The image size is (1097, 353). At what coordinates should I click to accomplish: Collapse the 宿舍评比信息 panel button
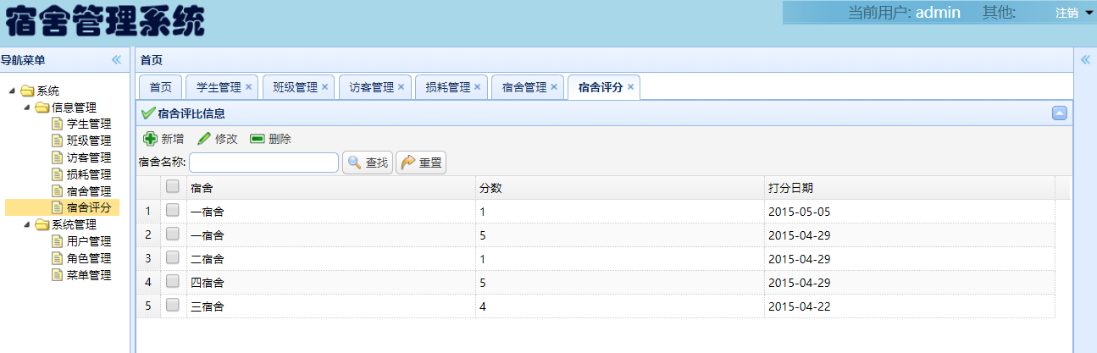coord(1059,113)
